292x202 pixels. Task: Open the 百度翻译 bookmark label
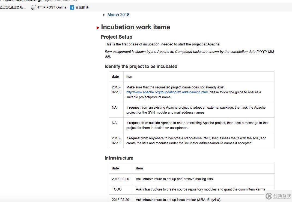coord(82,7)
